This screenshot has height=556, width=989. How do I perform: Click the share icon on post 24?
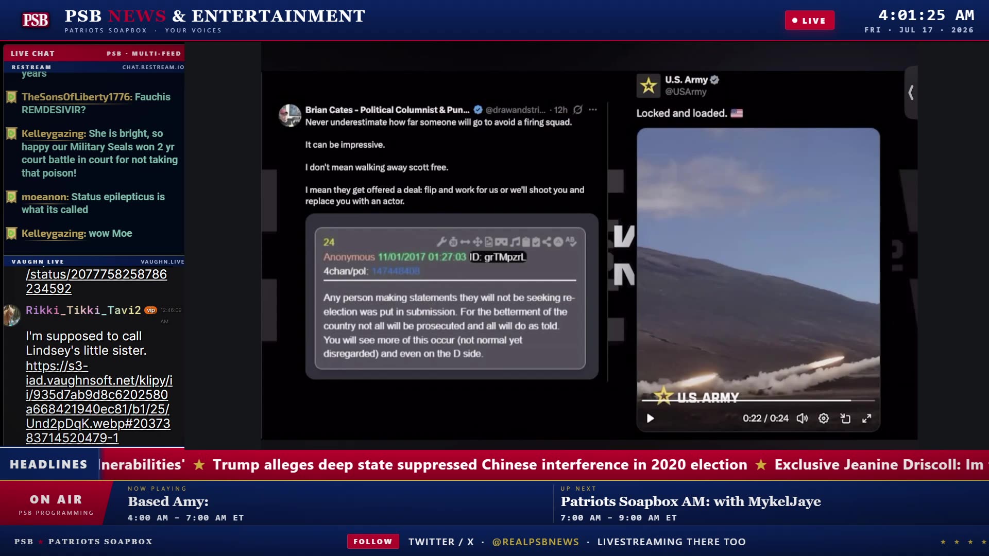pyautogui.click(x=547, y=242)
